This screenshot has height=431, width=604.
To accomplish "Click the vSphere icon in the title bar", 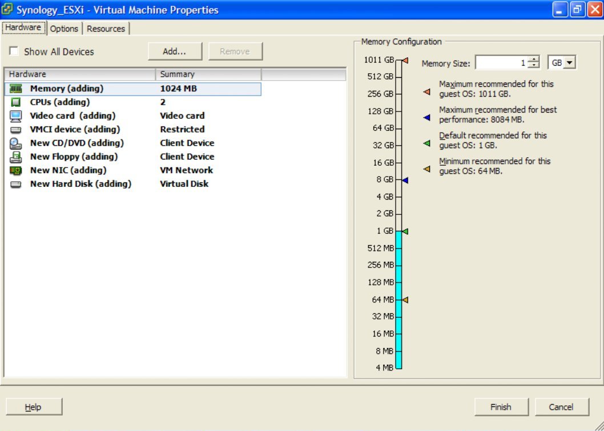I will pyautogui.click(x=7, y=9).
